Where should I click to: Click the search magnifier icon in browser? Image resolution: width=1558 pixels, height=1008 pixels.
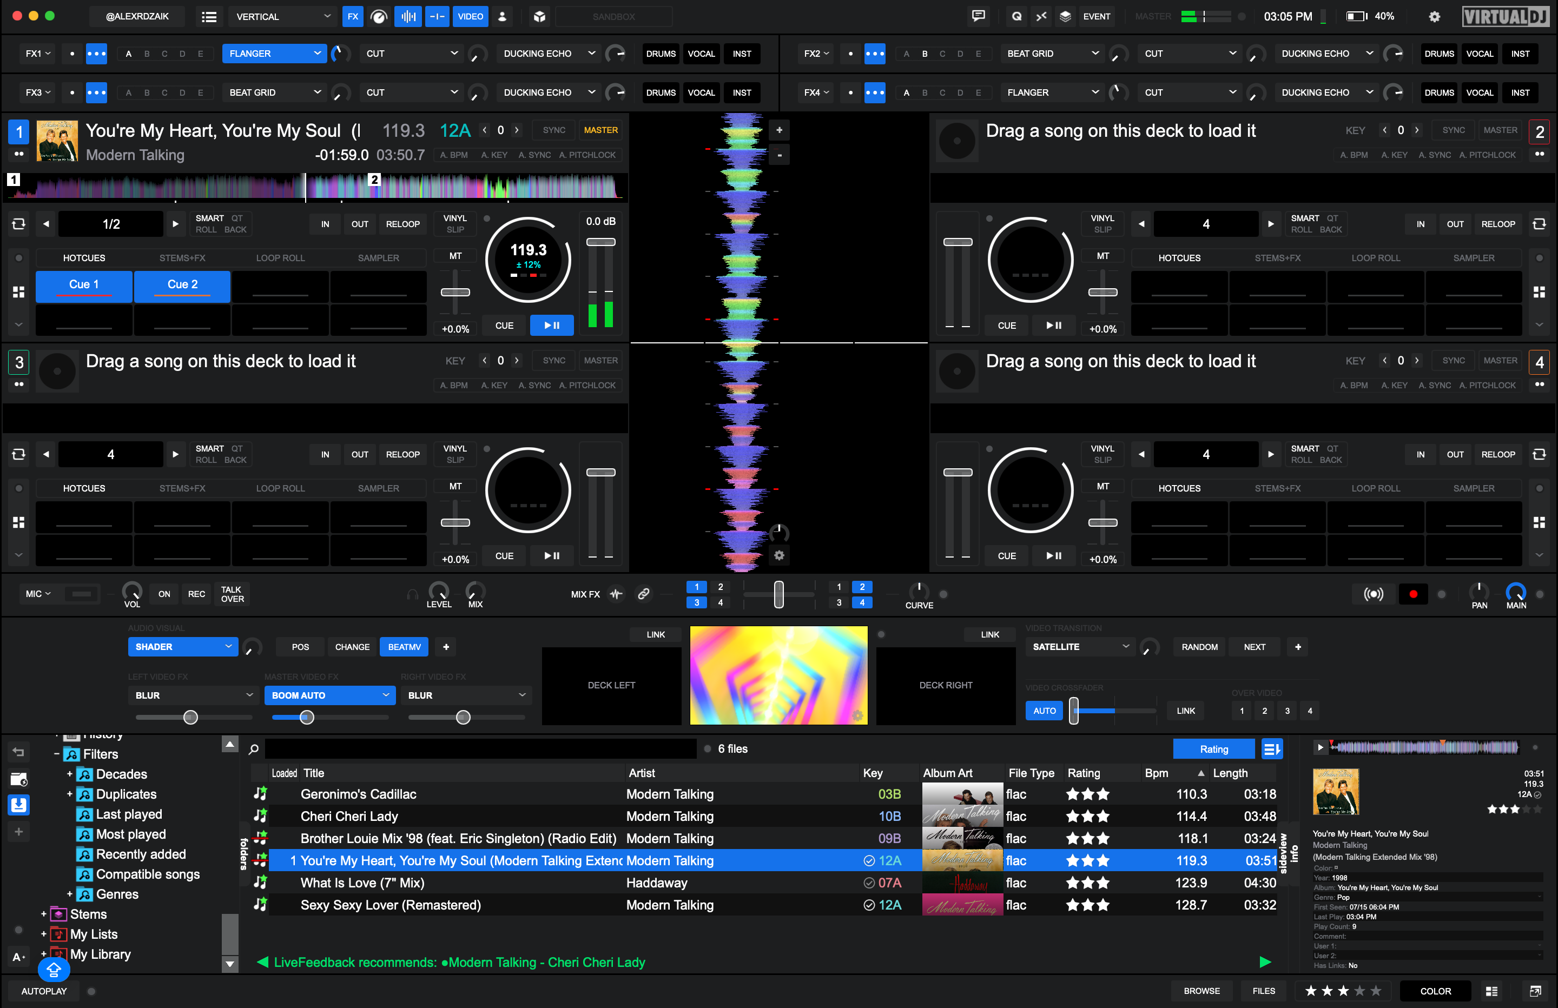[254, 749]
